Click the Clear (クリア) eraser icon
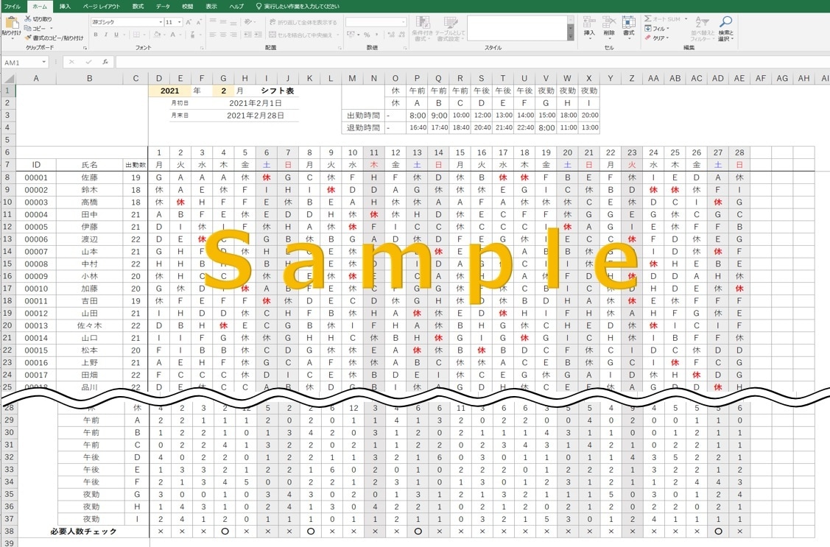Screen dimensions: 830x547 648,38
